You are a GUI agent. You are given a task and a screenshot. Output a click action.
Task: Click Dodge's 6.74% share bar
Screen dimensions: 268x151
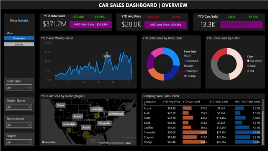point(247,142)
